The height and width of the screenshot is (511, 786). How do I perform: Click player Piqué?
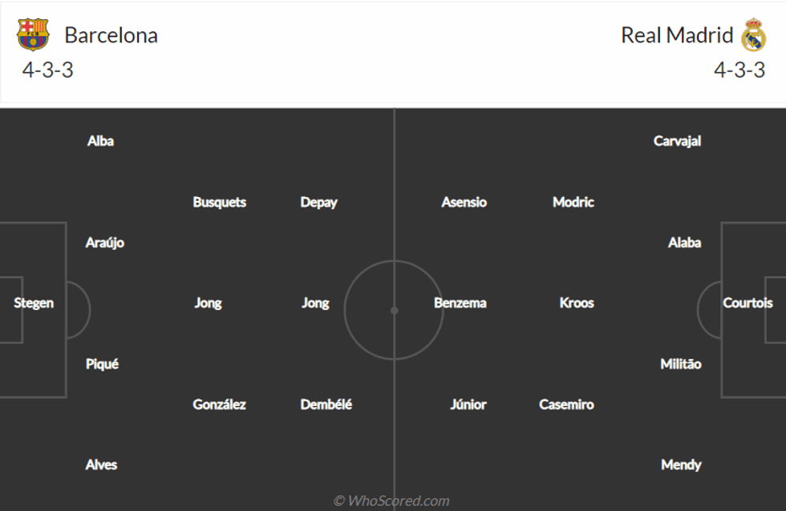click(102, 364)
